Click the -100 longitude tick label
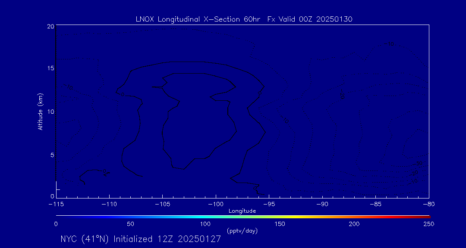The width and height of the screenshot is (466, 248). 215,205
